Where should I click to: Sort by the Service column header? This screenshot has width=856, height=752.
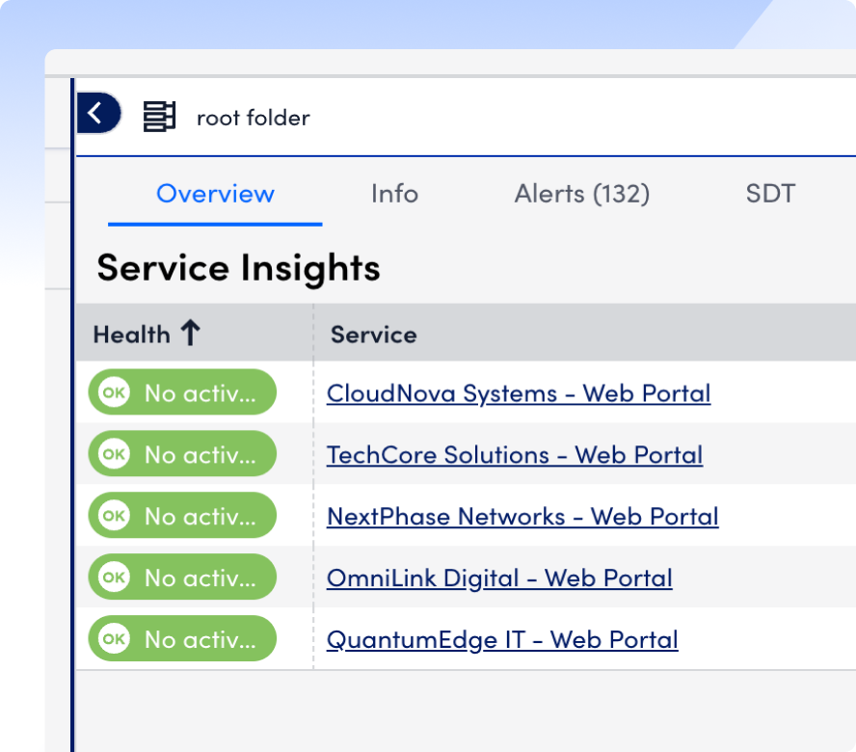pyautogui.click(x=373, y=335)
